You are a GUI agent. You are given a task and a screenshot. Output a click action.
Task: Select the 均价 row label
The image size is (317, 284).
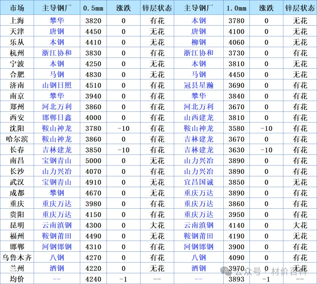(17, 279)
